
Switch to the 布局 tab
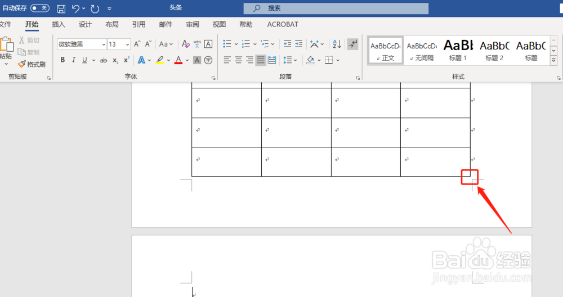click(111, 24)
